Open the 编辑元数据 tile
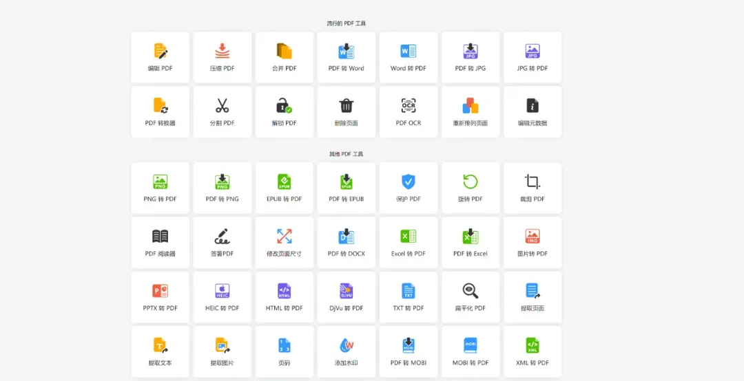 (x=533, y=111)
